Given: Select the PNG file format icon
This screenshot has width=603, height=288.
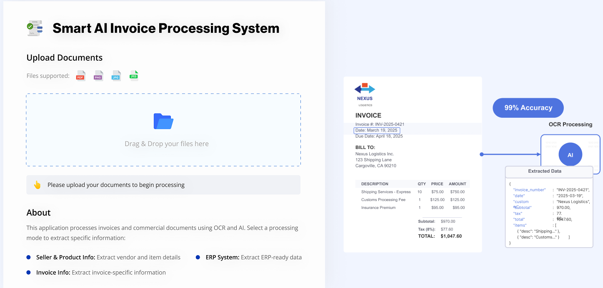Looking at the screenshot, I should coord(98,75).
